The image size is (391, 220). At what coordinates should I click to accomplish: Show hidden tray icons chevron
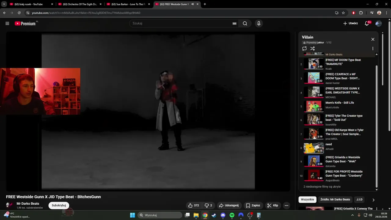click(x=353, y=215)
